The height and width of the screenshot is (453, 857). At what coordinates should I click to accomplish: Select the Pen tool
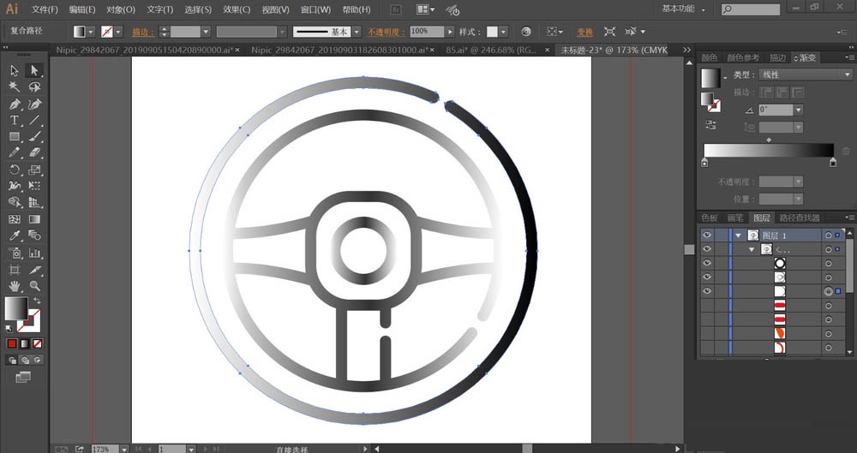[15, 104]
